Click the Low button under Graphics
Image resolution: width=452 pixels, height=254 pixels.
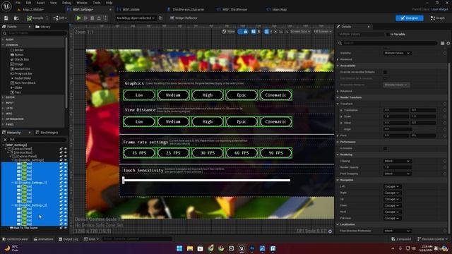point(139,95)
